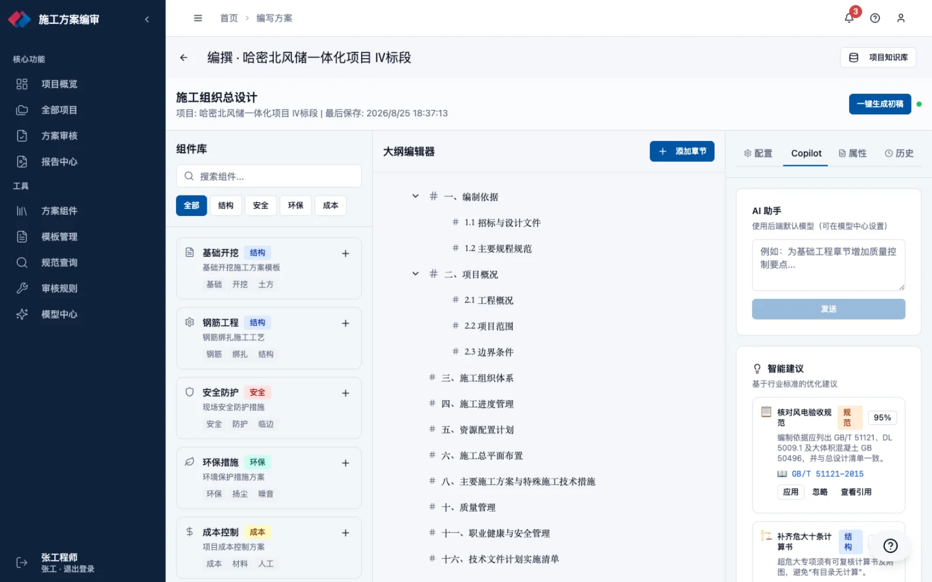Viewport: 932px width, 582px height.
Task: Add the 安全防护 component with plus icon
Action: [x=345, y=393]
